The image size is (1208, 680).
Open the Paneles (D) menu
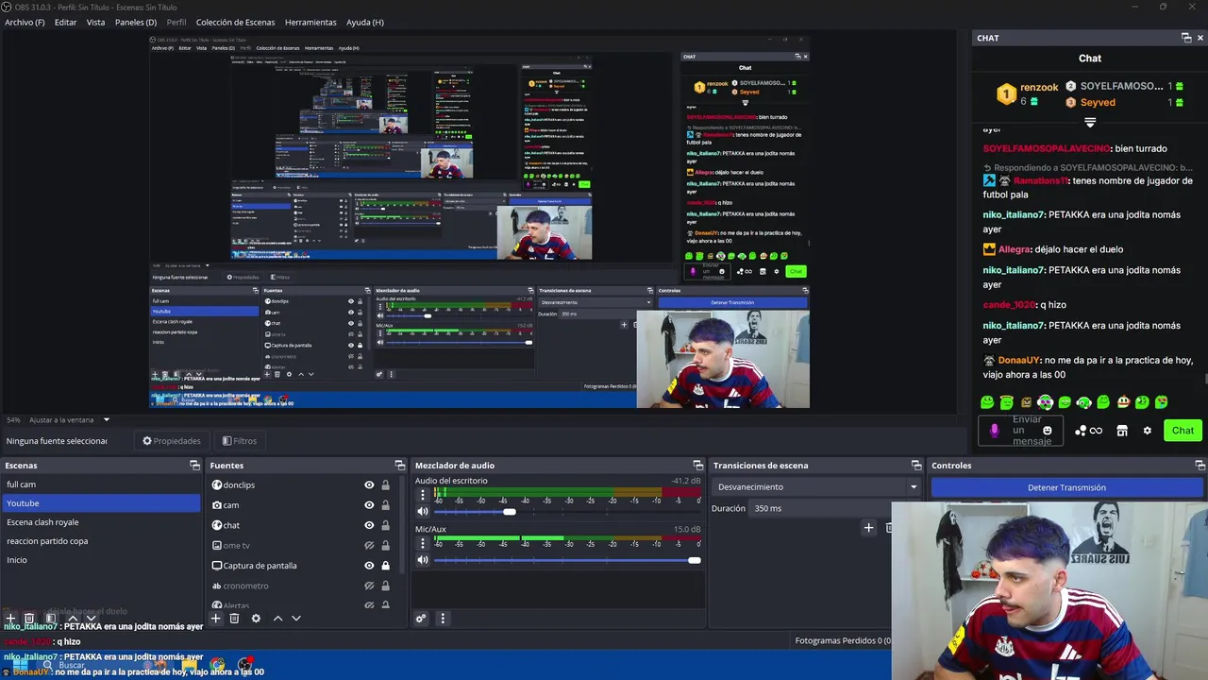(x=136, y=22)
